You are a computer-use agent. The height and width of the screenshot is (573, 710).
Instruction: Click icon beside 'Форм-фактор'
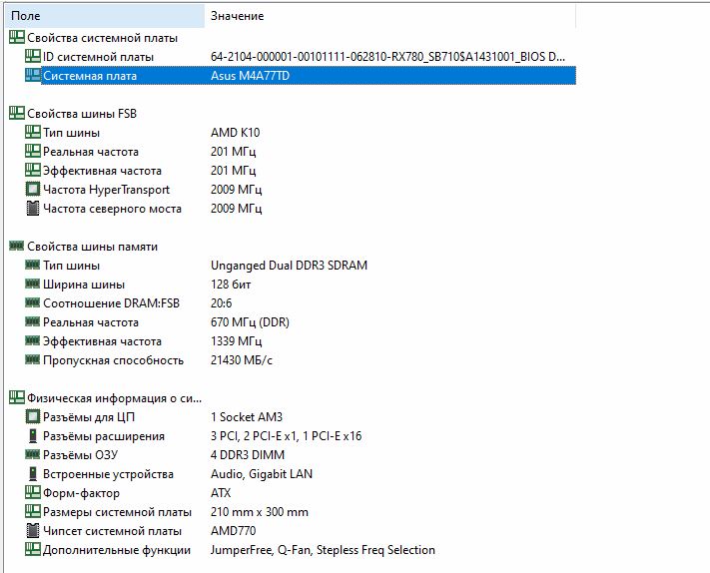33,492
